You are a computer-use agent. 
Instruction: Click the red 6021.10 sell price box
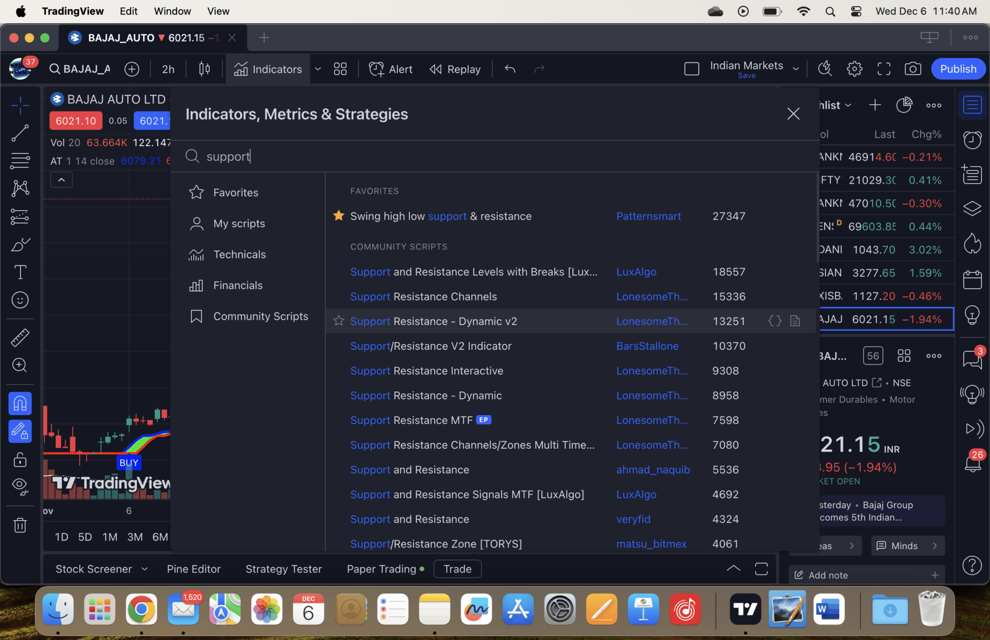tap(75, 121)
